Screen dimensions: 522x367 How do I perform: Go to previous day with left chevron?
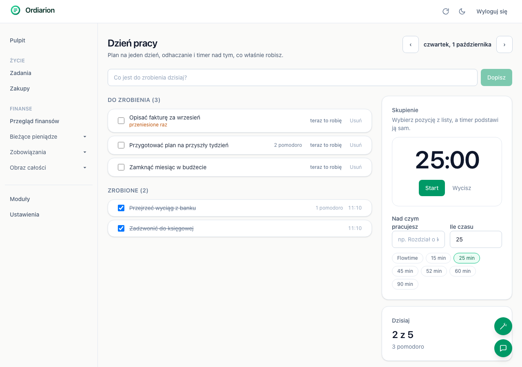click(411, 44)
